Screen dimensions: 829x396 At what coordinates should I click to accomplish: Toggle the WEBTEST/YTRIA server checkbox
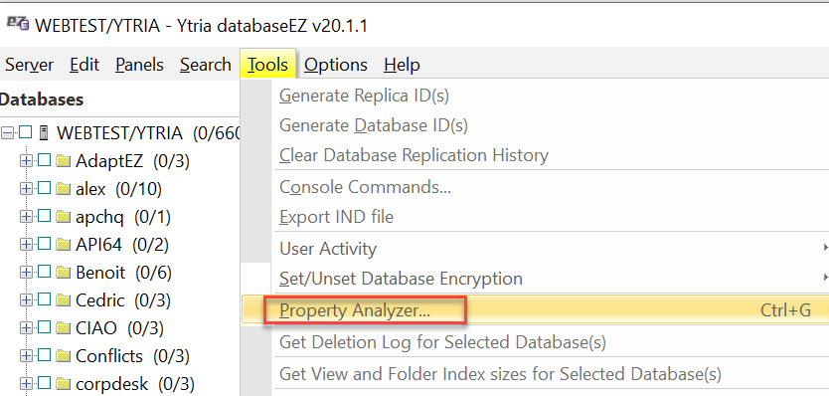coord(25,132)
